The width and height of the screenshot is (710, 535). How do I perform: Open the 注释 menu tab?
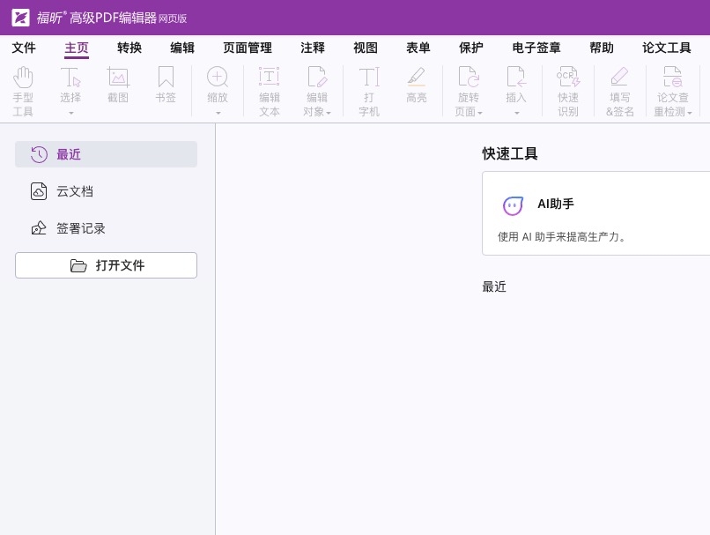click(313, 48)
